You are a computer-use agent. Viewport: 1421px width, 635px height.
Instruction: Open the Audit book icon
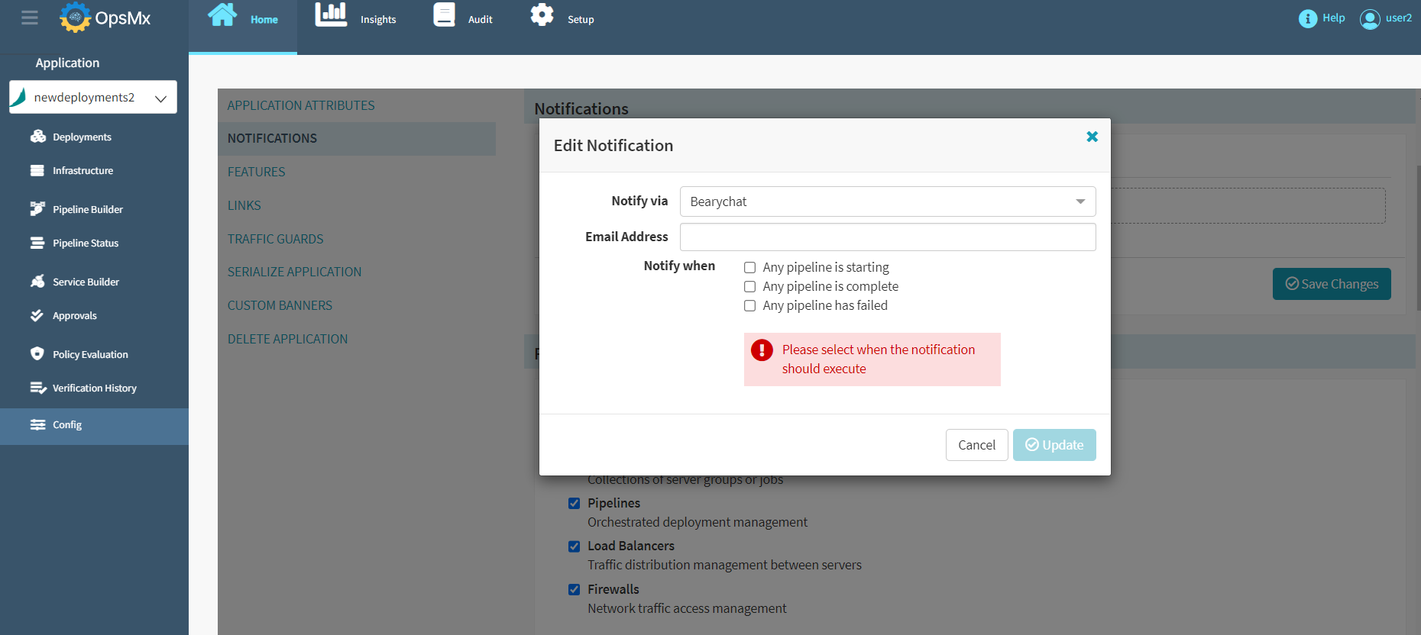point(444,15)
